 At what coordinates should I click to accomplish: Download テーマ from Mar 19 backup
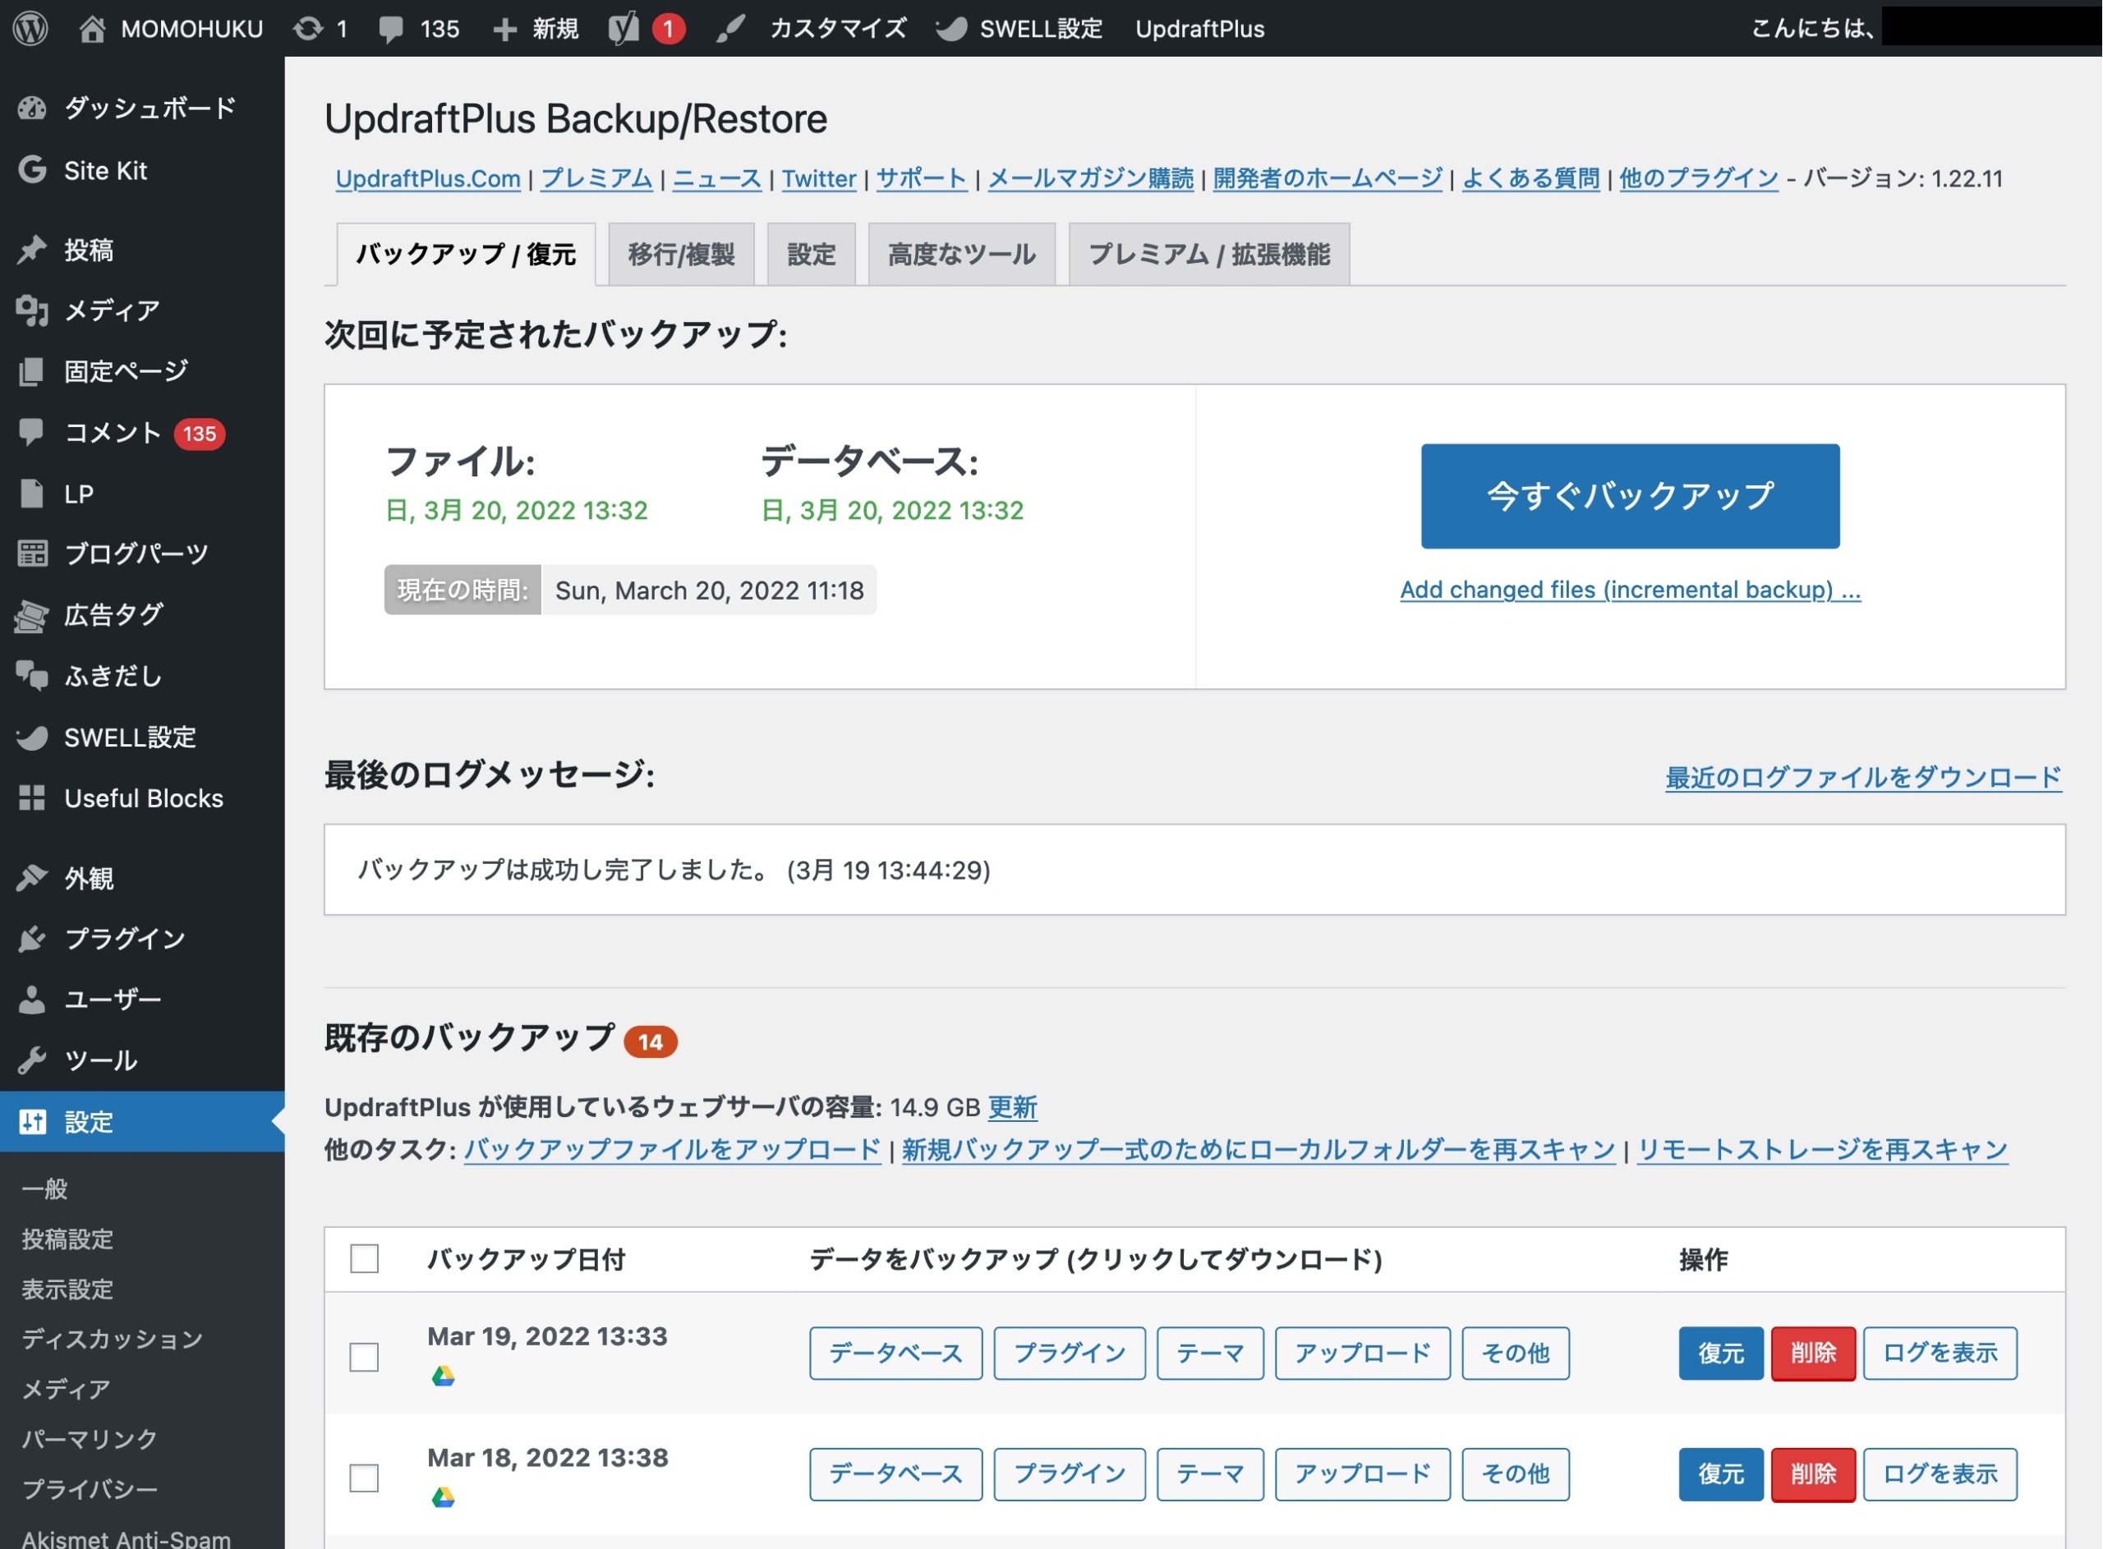click(x=1210, y=1353)
